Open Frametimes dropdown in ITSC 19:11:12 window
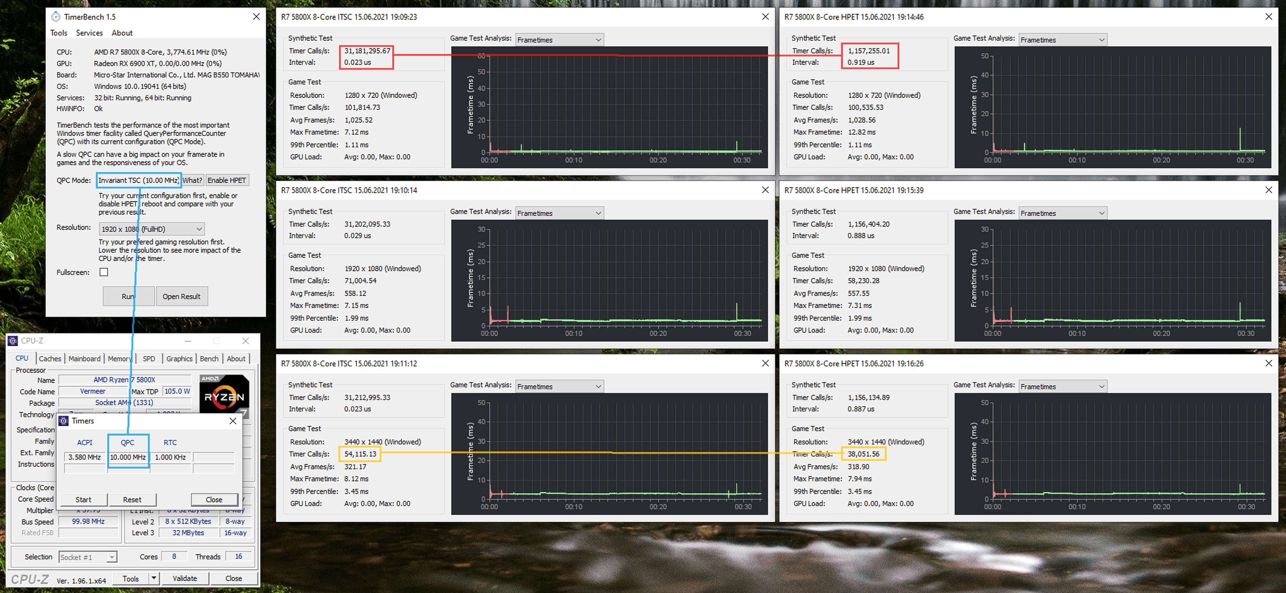1286x593 pixels. [x=559, y=387]
